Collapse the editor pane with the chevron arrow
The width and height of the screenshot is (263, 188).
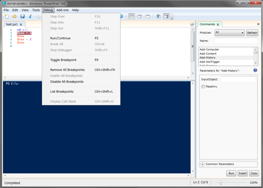(x=192, y=24)
